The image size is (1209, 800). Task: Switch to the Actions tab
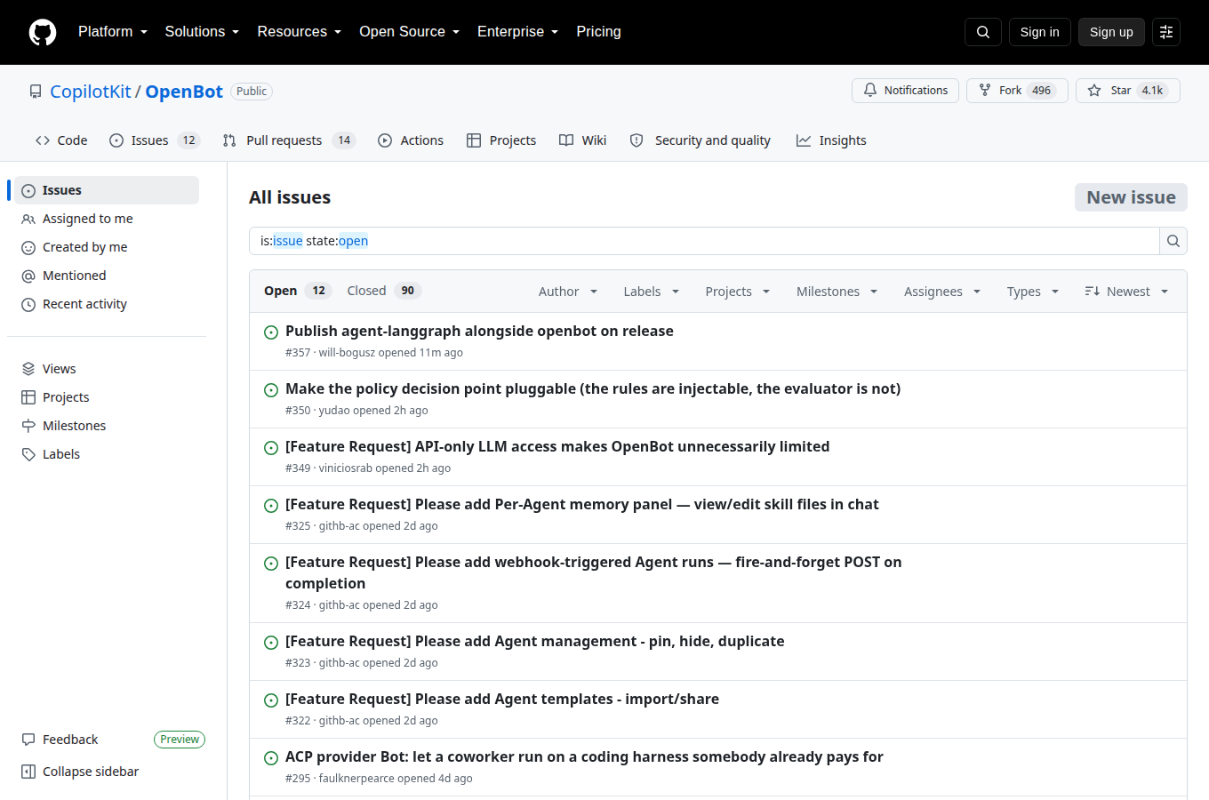tap(411, 140)
